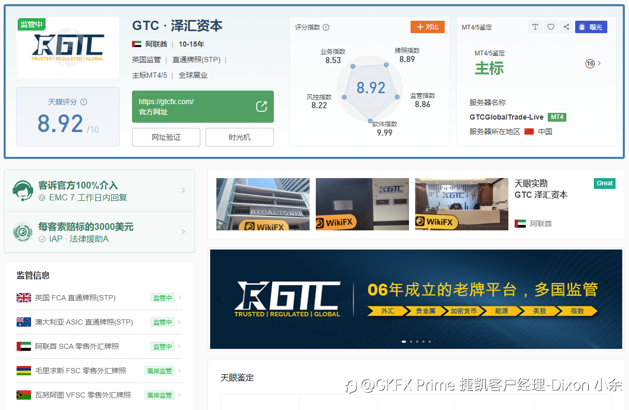Viewport: 629px width, 410px height.
Task: Click the 软件指数 9.99 score label
Action: coord(385,128)
